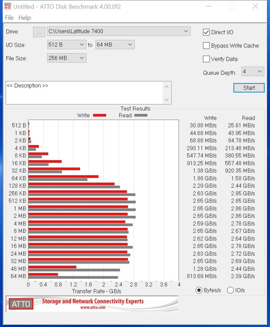Expand the File Size 256 MB dropdown
The image size is (270, 327).
[x=67, y=58]
